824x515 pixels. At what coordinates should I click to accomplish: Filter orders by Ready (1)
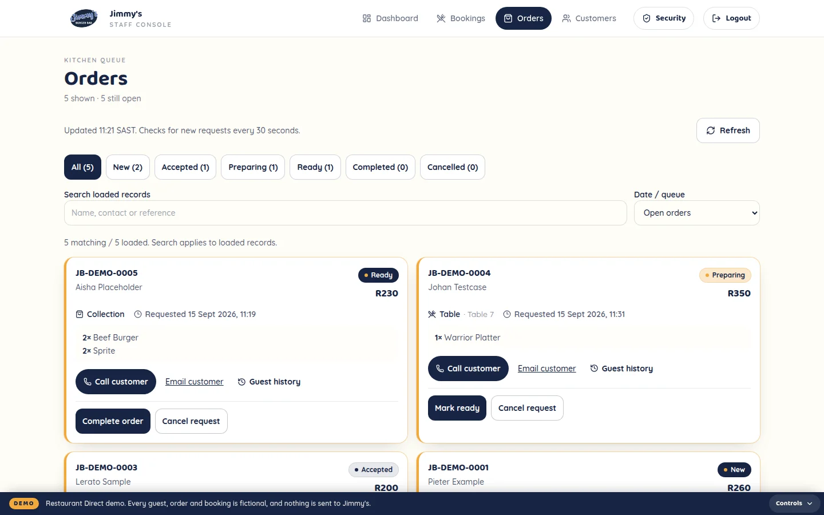point(315,167)
